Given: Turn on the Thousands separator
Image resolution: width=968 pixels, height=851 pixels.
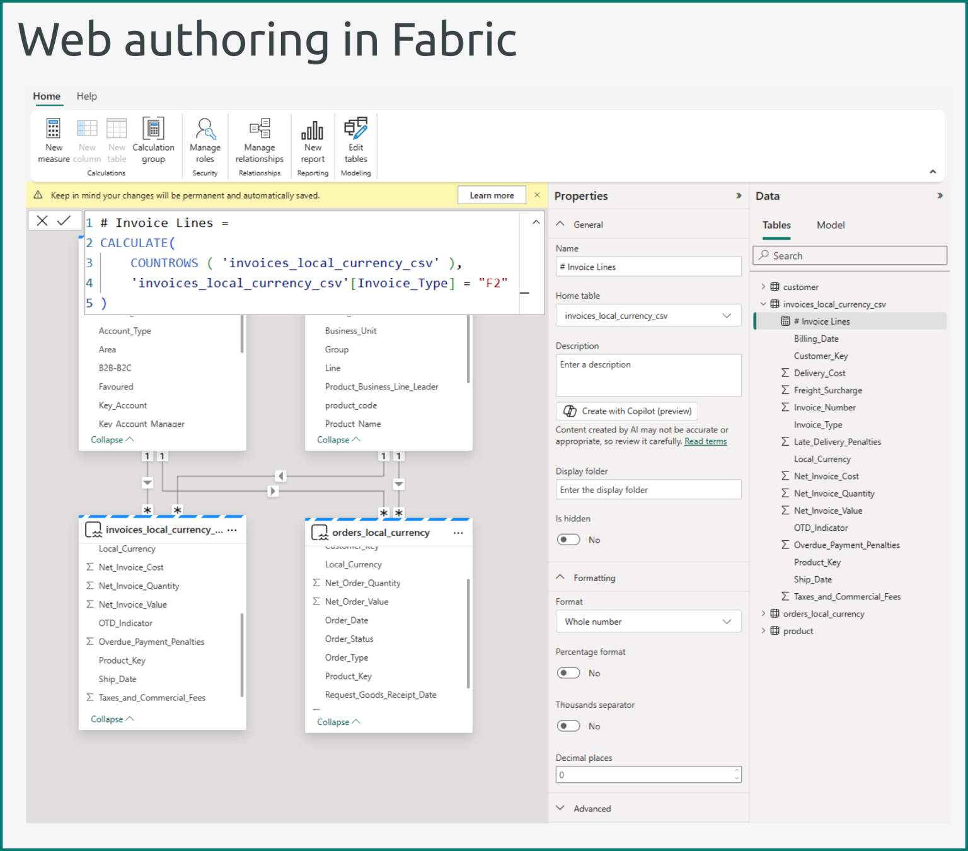Looking at the screenshot, I should coord(568,726).
